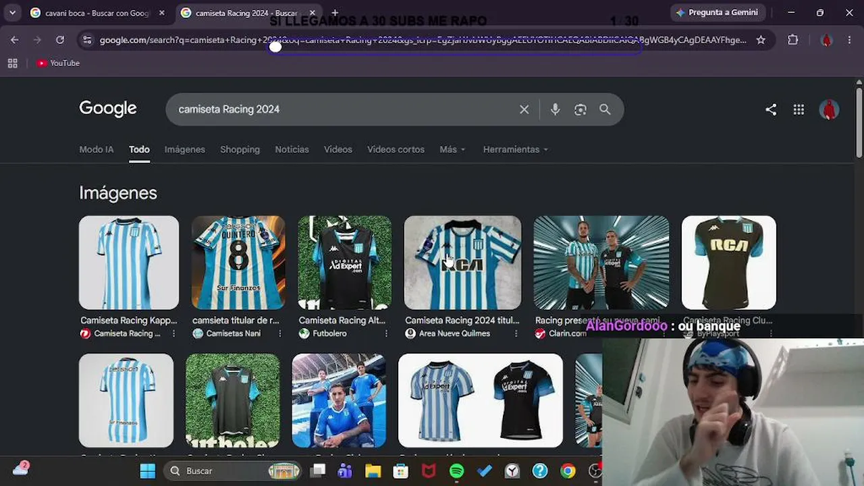Share the search results
The width and height of the screenshot is (864, 486).
[x=771, y=109]
